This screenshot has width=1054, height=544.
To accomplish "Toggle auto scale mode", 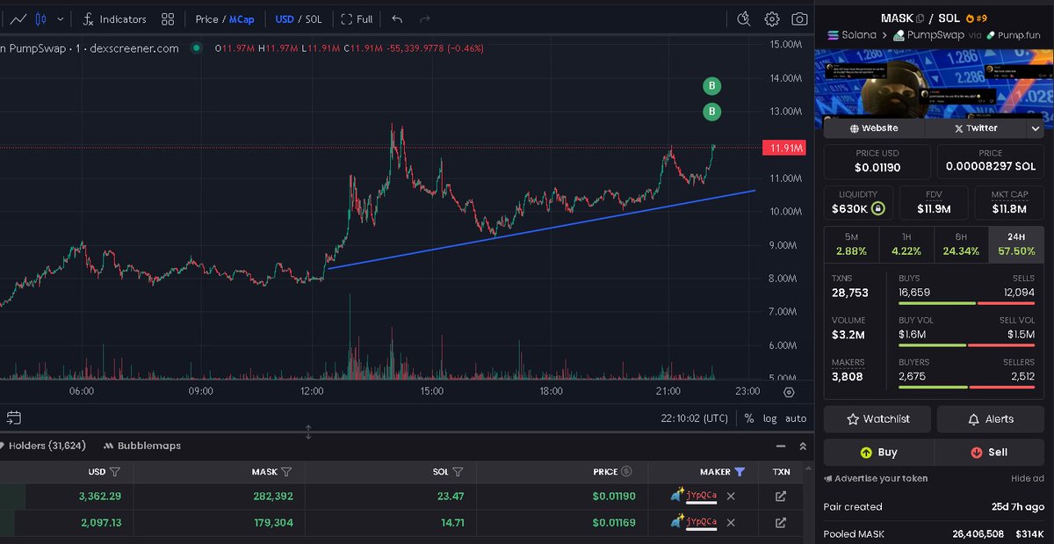I will tap(796, 418).
